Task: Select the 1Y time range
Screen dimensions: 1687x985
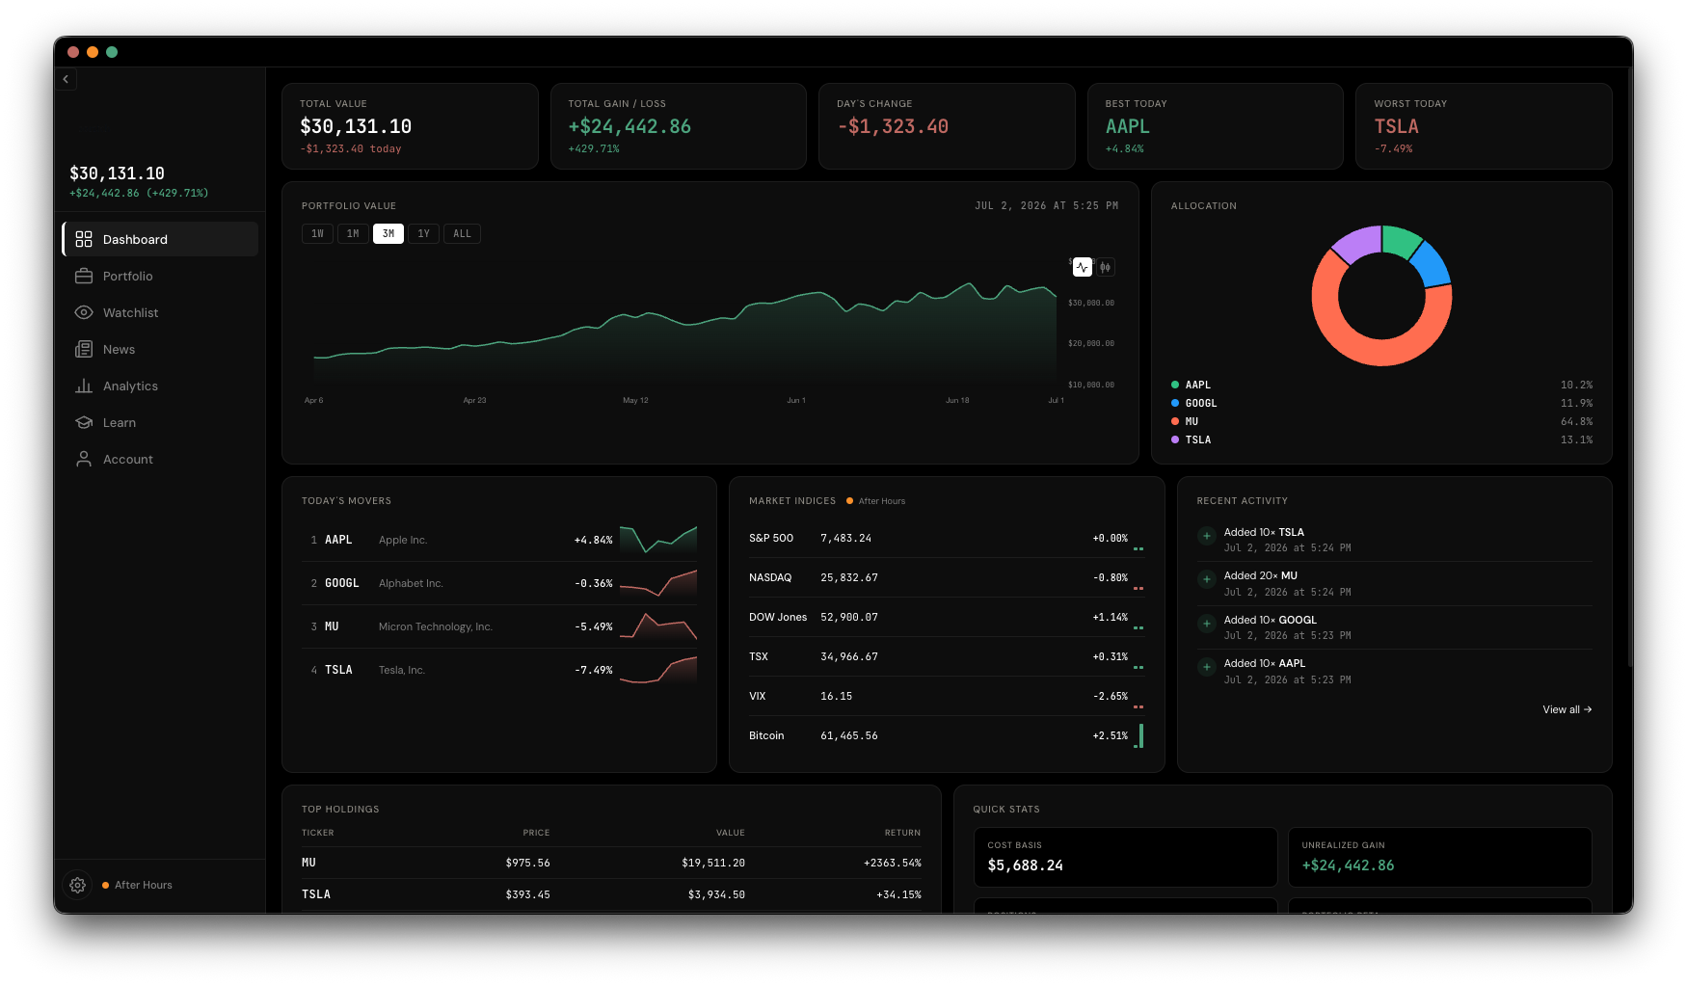Action: (423, 233)
